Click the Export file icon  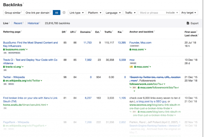click(x=188, y=23)
